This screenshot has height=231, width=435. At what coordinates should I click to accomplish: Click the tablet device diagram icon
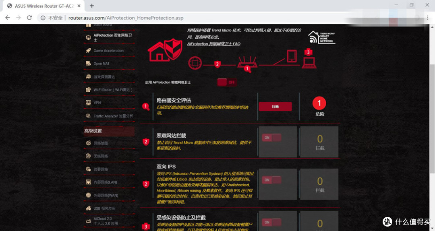pos(292,56)
